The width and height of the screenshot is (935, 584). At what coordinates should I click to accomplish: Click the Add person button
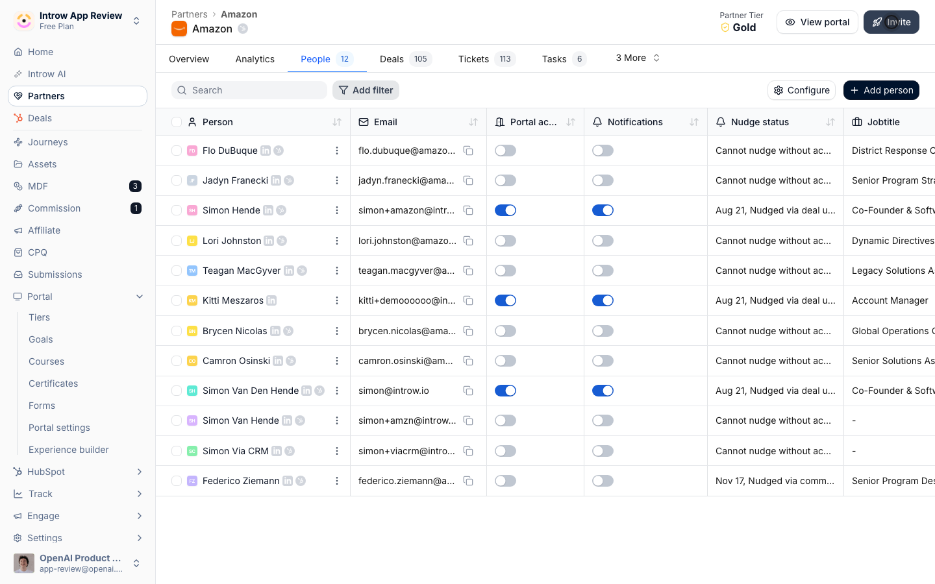click(881, 90)
